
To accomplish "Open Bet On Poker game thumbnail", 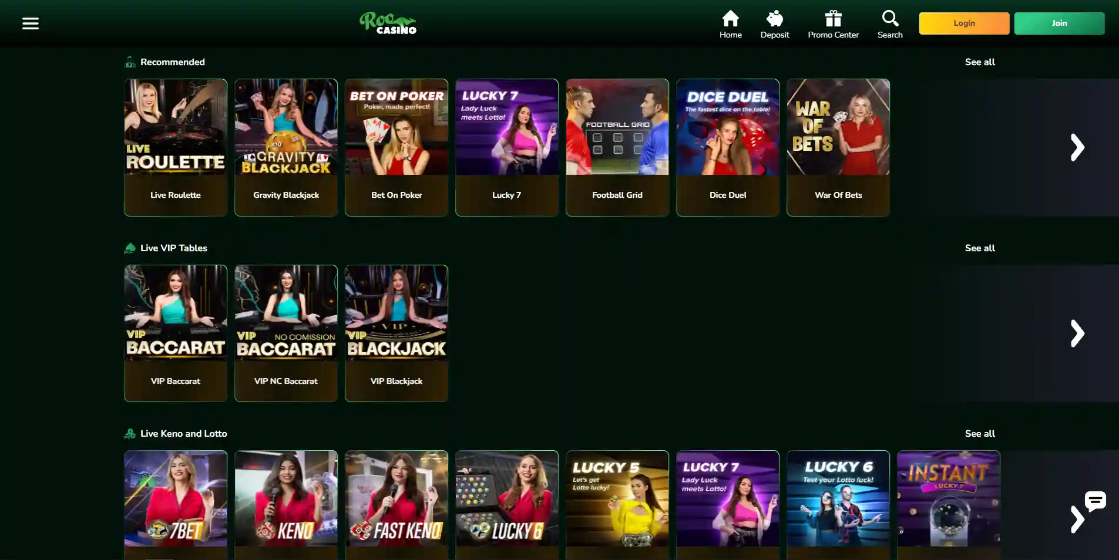I will tap(396, 127).
